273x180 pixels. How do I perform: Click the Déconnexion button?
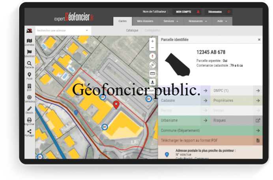(218, 12)
